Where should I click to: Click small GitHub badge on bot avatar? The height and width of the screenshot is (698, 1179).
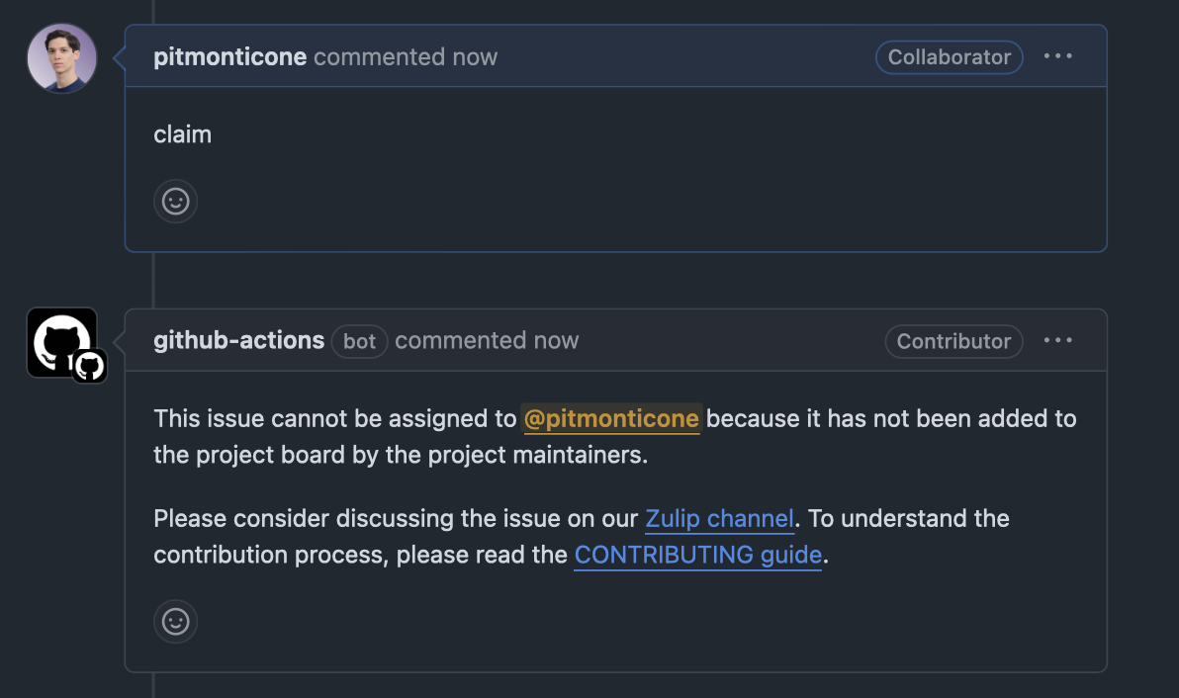(89, 367)
